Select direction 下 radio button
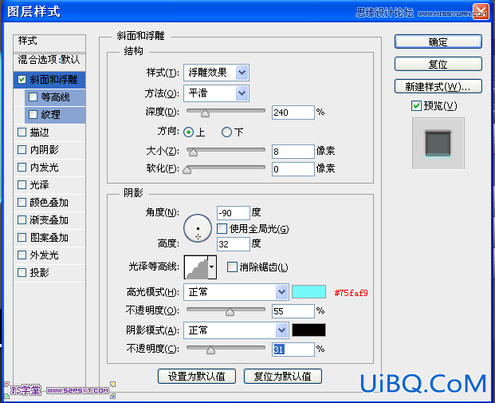This screenshot has width=495, height=403. (226, 132)
